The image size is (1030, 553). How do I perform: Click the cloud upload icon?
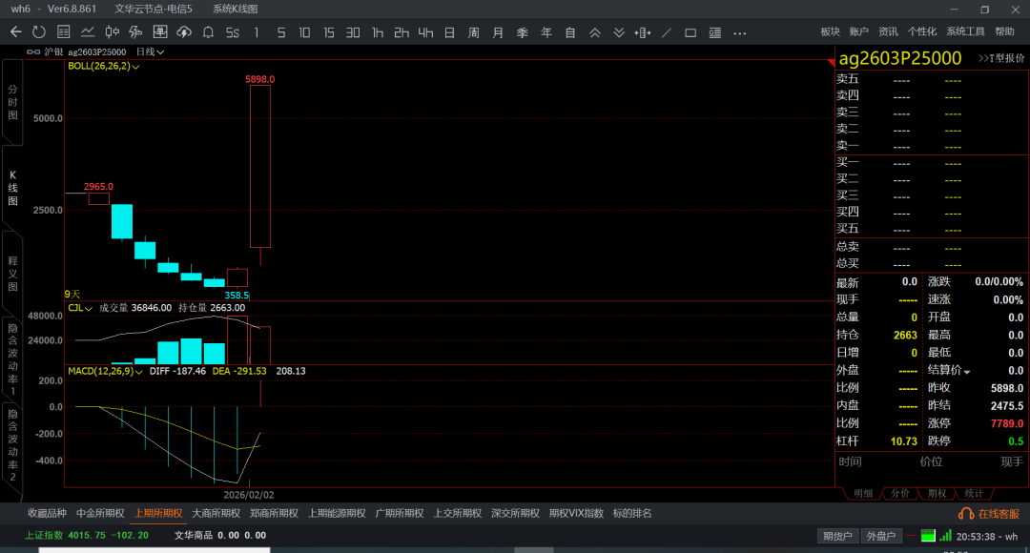point(184,32)
